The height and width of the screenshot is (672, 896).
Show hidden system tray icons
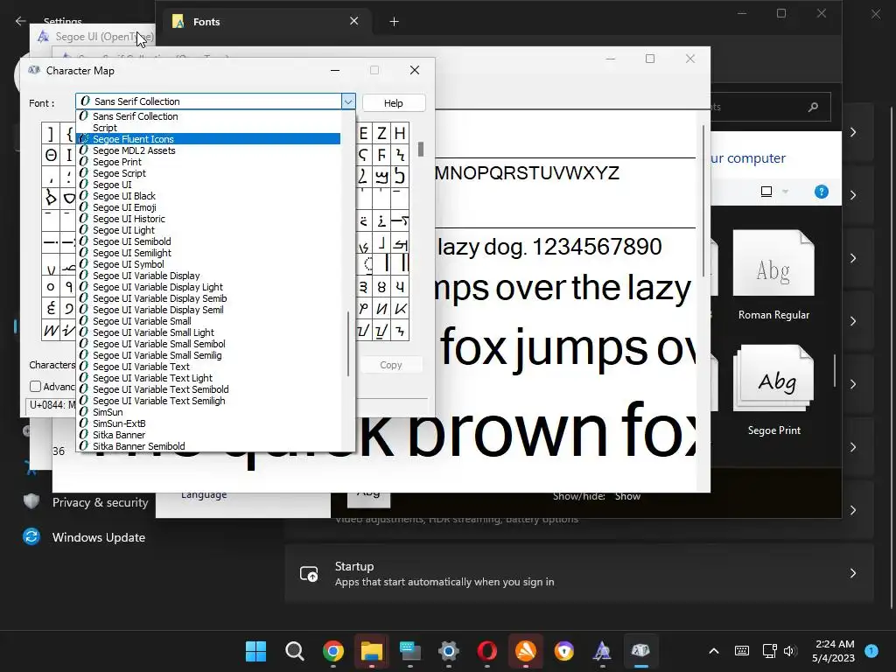pos(714,651)
